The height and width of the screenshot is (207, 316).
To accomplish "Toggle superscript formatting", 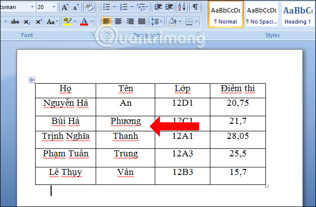I will 39,22.
